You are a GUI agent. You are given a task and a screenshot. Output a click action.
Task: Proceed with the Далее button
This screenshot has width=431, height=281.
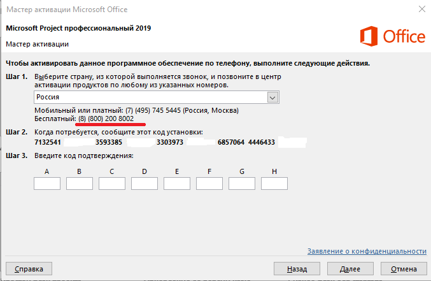tap(350, 269)
